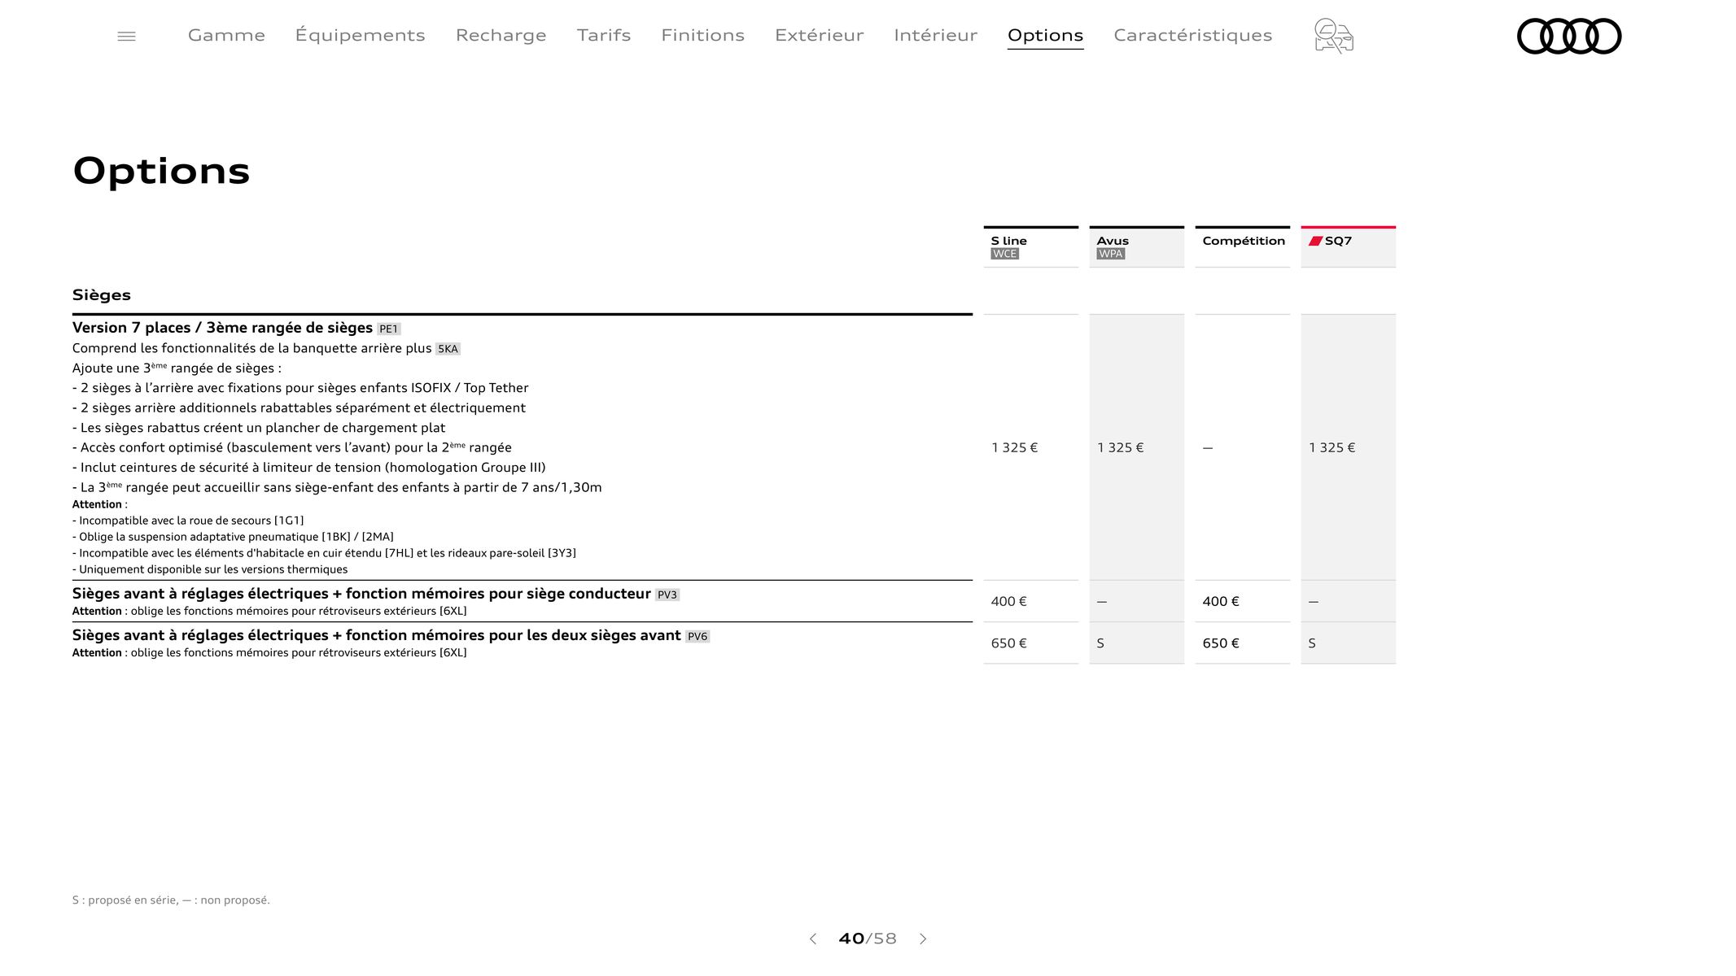Click the Attention note under the PV6 option
The width and height of the screenshot is (1736, 976).
(x=269, y=652)
